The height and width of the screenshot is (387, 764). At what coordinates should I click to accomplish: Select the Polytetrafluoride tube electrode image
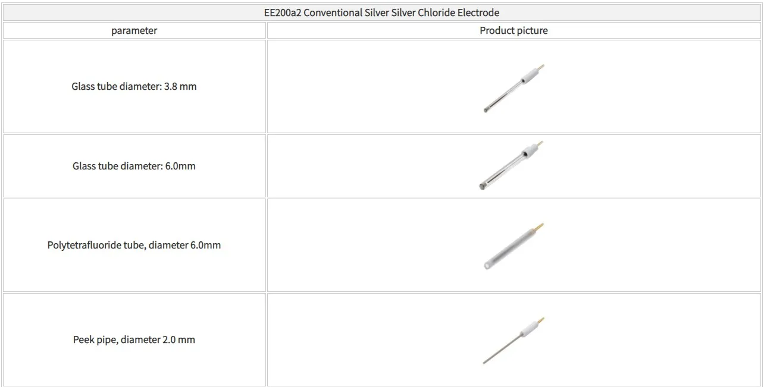pos(512,247)
